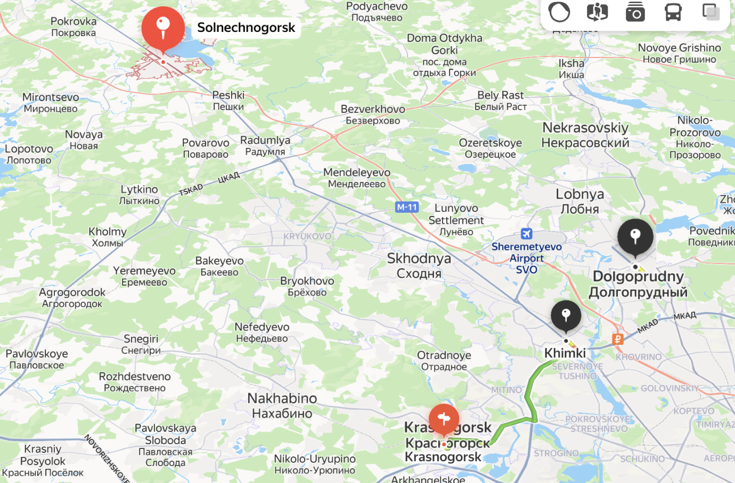Select the red Solnechnogorsk pin marker
This screenshot has height=483, width=735.
[163, 29]
